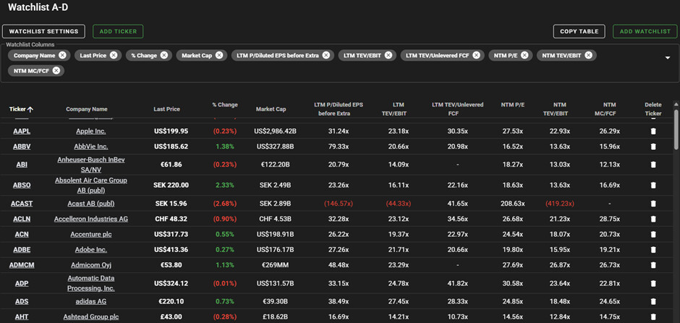Sort table by Market Cap header
The width and height of the screenshot is (680, 323).
point(271,109)
